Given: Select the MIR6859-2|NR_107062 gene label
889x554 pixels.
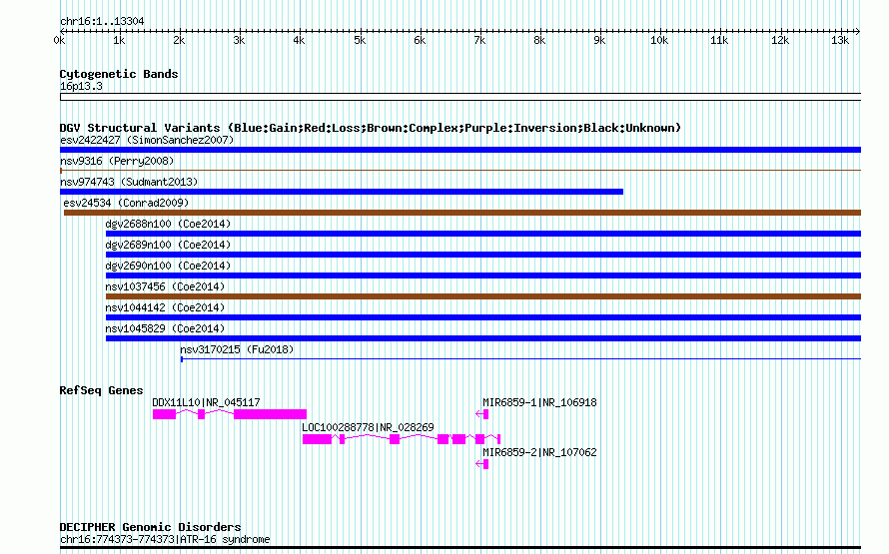Looking at the screenshot, I should coord(539,452).
